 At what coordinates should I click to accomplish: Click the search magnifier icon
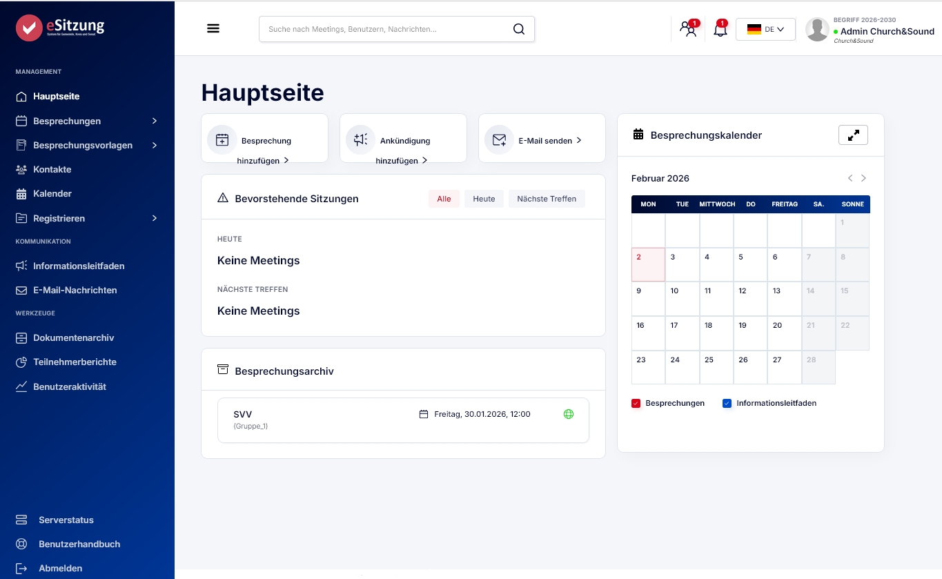pos(519,29)
